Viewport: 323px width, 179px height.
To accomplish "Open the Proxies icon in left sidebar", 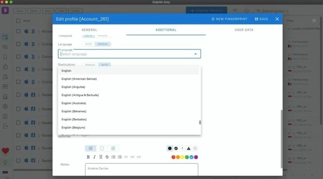I will point(5,47).
